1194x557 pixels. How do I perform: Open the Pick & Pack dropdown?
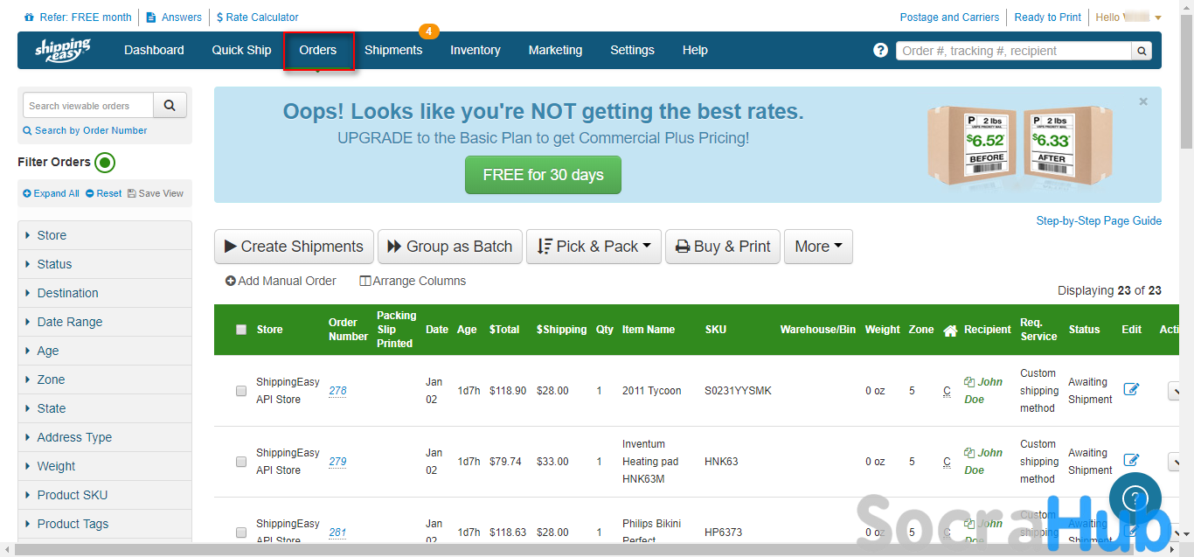click(594, 247)
